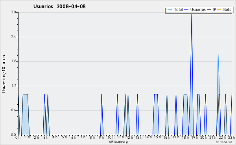
Task: Click the y-axis label 'Usuarios/10 mins'
Action: point(4,74)
